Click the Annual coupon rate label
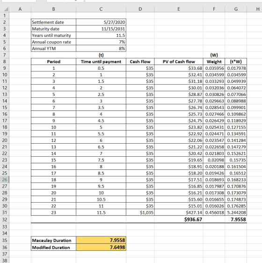This screenshot has height=263, width=262. point(53,42)
